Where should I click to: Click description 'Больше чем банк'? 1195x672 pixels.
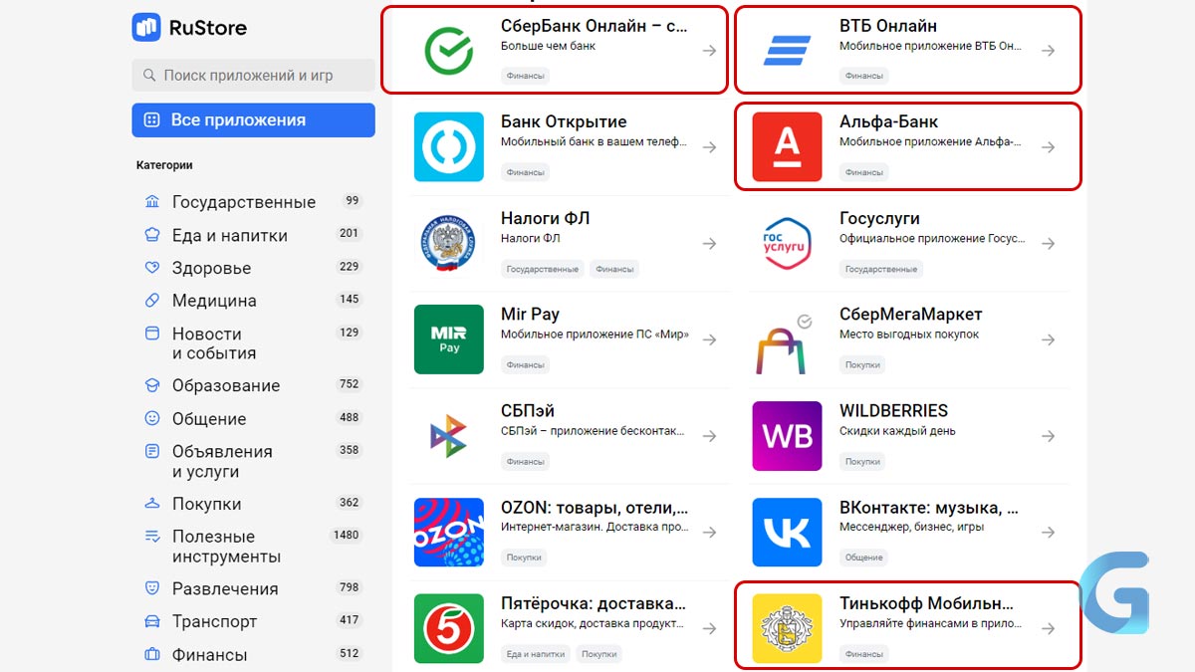[x=548, y=46]
